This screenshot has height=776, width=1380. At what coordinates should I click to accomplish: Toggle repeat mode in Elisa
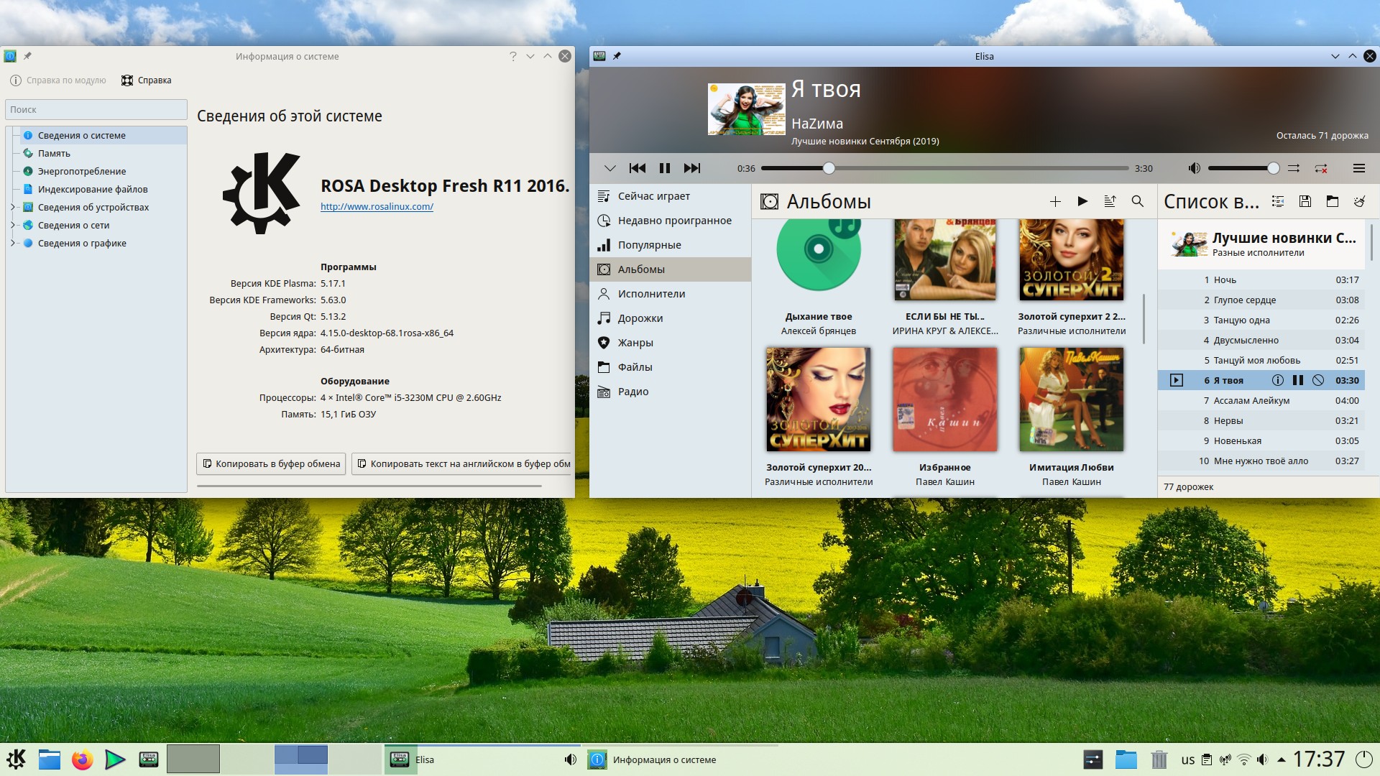(1321, 168)
